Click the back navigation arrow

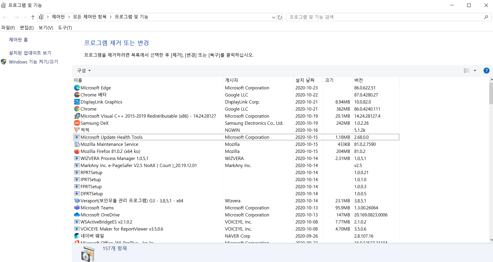point(5,17)
